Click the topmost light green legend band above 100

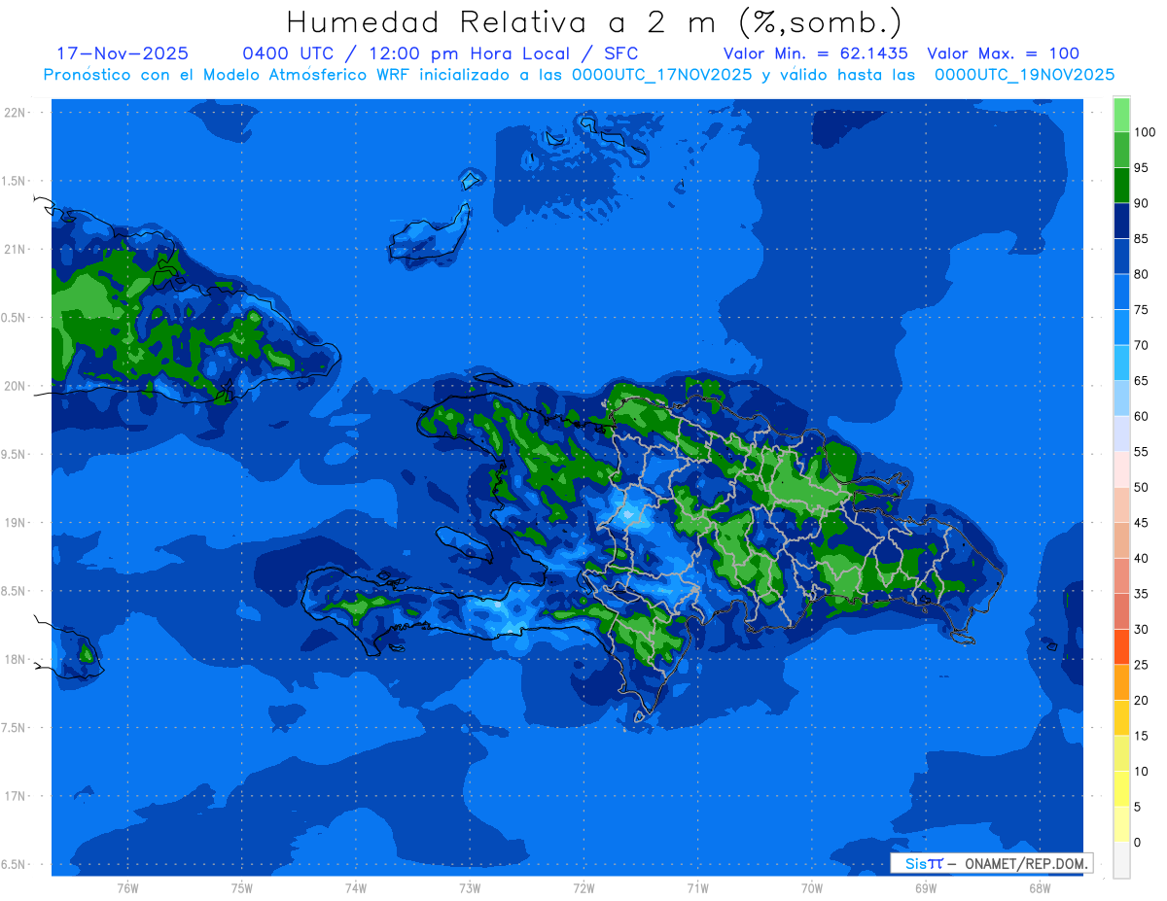point(1121,115)
